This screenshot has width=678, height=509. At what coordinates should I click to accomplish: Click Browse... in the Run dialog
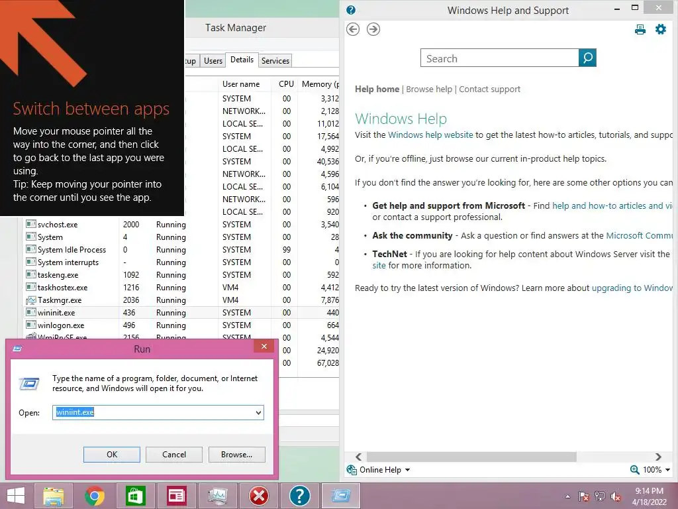(x=236, y=455)
